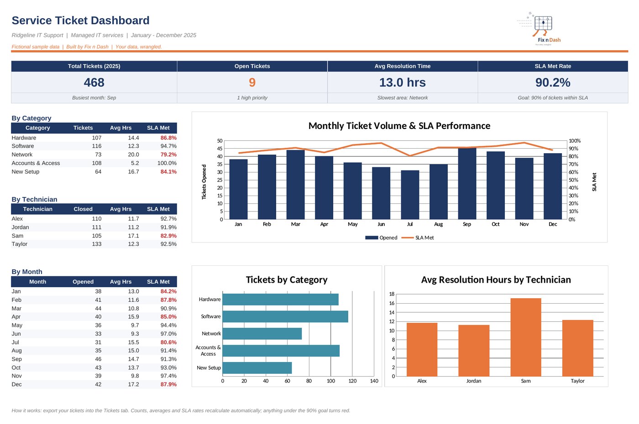Click the SLA Met Rate value 90.2%
Viewport: 639px width, 424px height.
(553, 83)
